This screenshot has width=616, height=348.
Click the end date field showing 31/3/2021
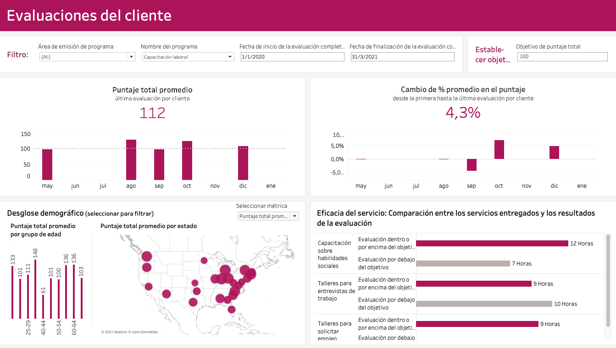click(402, 57)
